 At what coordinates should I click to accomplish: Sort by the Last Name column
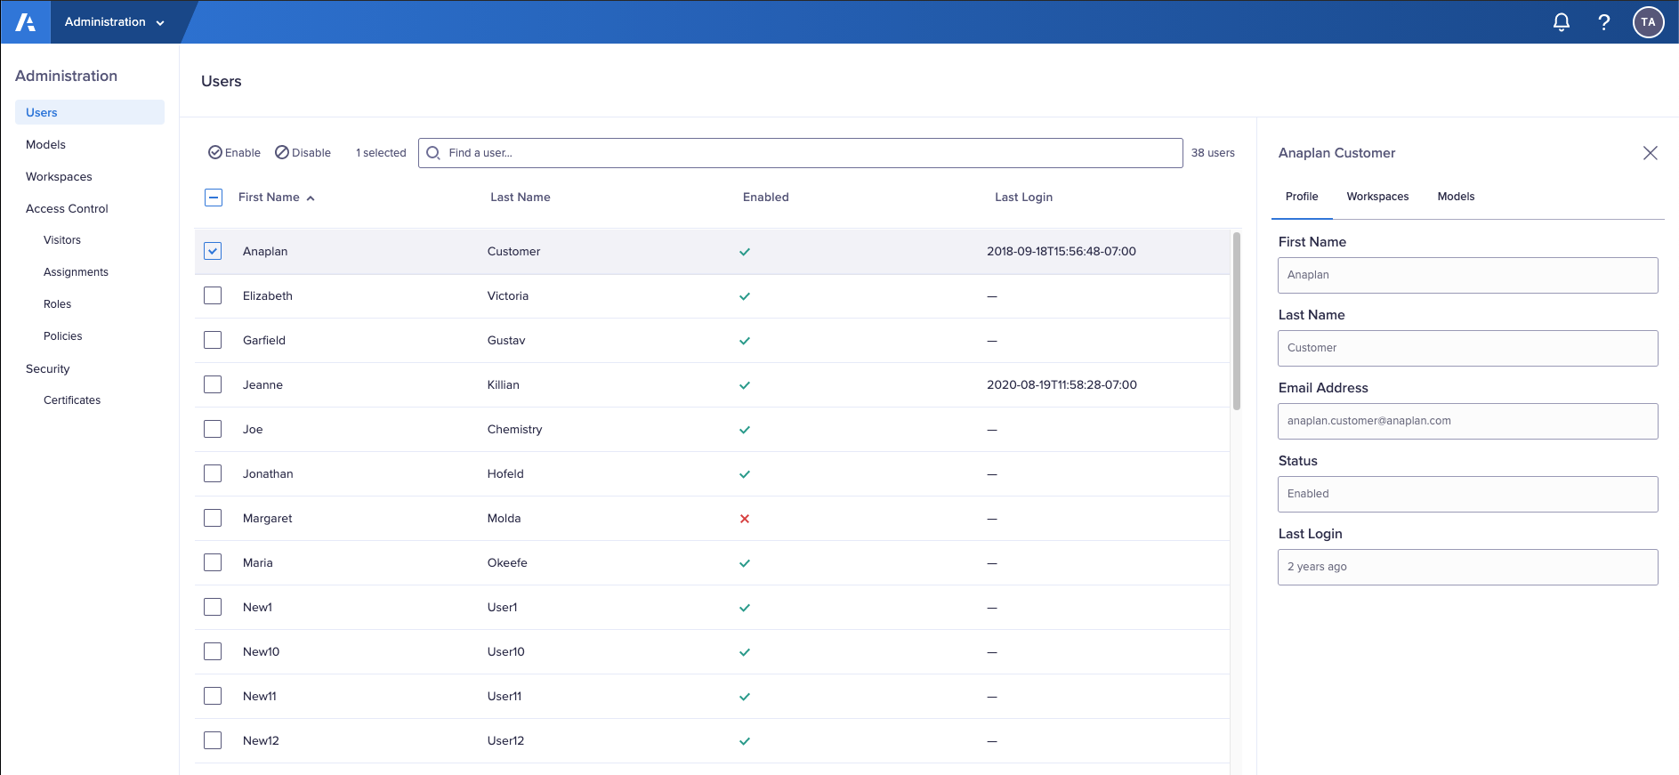point(521,198)
